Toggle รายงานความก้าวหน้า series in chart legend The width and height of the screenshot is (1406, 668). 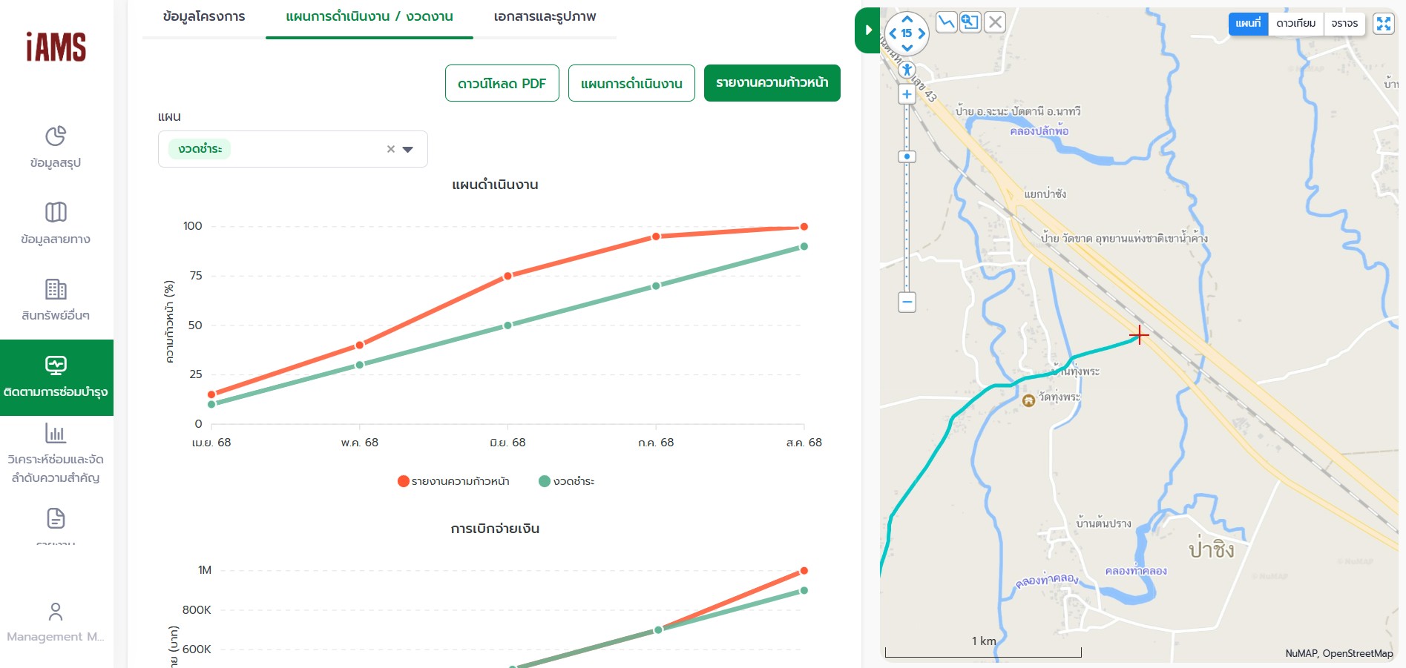pos(453,481)
